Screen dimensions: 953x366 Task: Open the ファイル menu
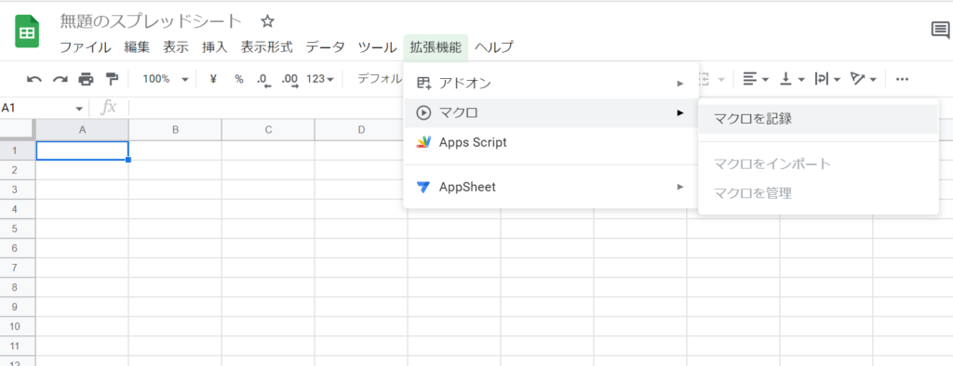click(85, 47)
